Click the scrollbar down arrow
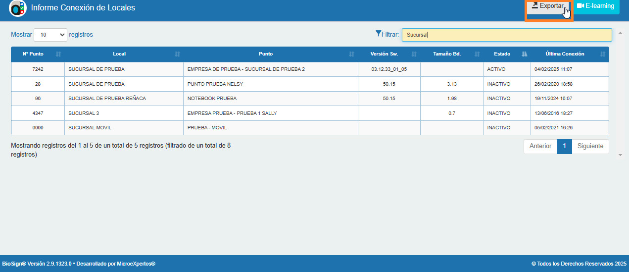 pos(621,156)
